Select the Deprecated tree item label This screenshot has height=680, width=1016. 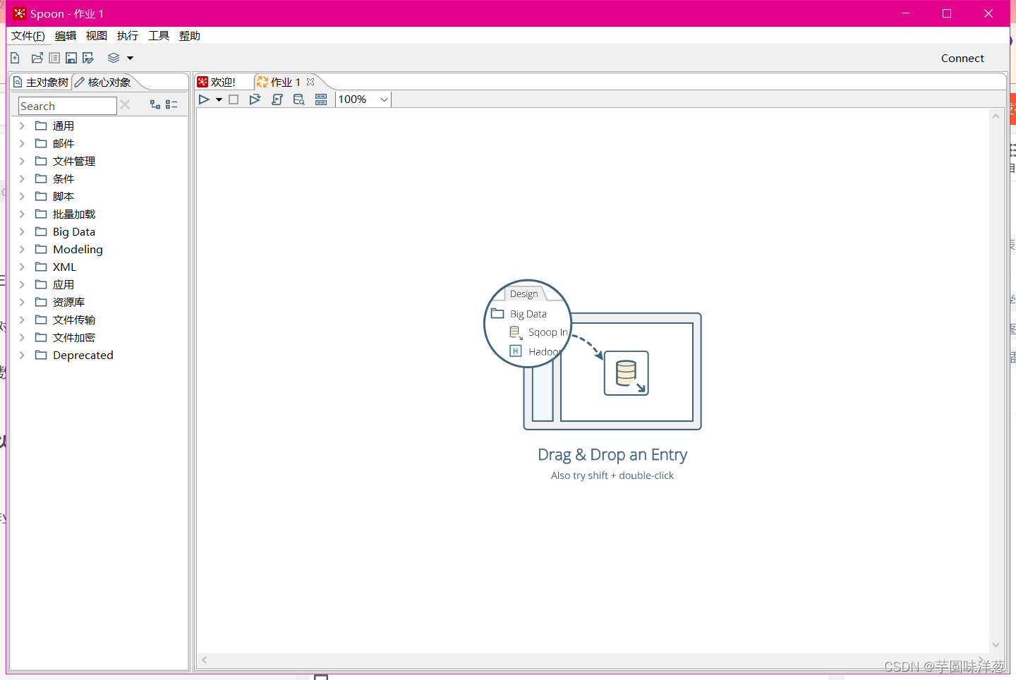(x=83, y=355)
